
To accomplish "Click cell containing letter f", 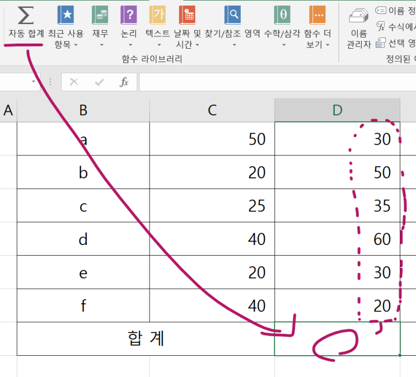I will click(x=83, y=305).
